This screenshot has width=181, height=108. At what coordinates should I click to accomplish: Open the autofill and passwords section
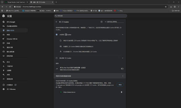[14, 26]
